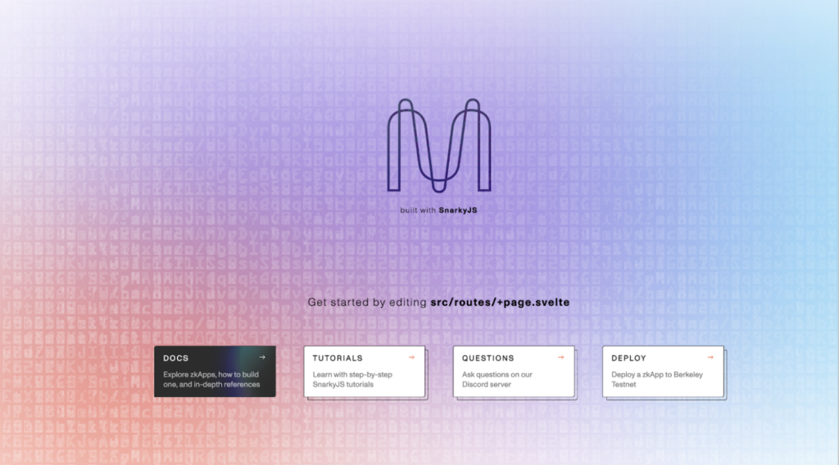The height and width of the screenshot is (465, 839).
Task: Open the TUTORIALS card
Action: (365, 372)
